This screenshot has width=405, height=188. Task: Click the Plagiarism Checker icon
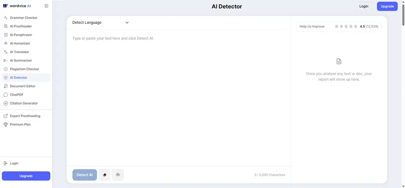(6, 69)
